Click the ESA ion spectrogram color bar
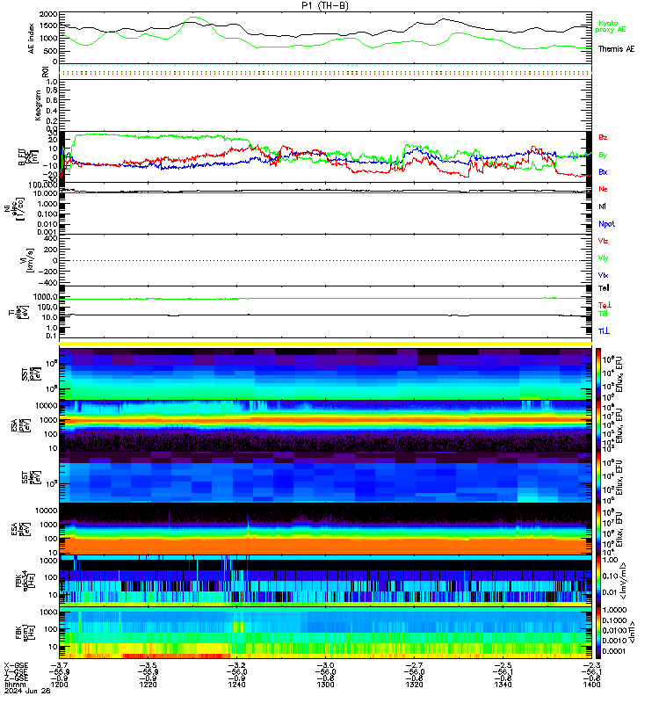 (598, 426)
